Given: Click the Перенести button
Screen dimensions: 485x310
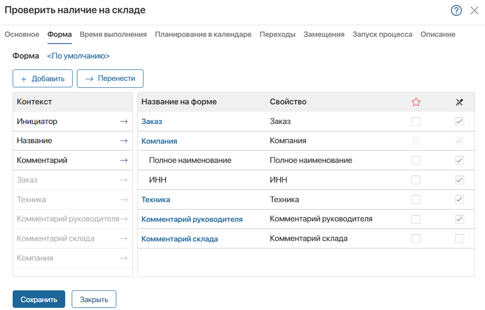Looking at the screenshot, I should (110, 79).
